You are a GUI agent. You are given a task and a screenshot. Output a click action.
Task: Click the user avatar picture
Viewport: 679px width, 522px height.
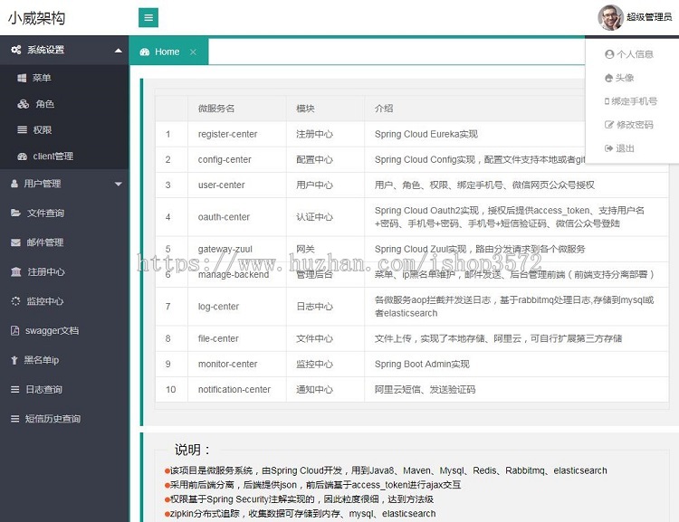[x=610, y=18]
